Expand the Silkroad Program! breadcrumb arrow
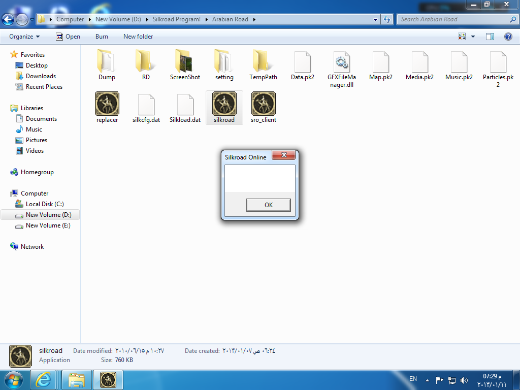Viewport: 520px width, 390px height. 206,20
